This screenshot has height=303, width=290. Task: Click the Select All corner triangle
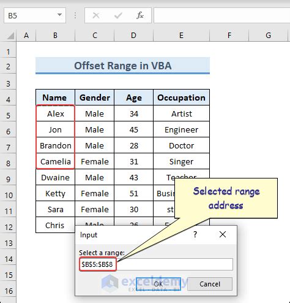pyautogui.click(x=10, y=36)
